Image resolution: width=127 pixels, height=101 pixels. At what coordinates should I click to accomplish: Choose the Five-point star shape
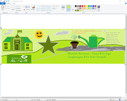tap(42, 10)
